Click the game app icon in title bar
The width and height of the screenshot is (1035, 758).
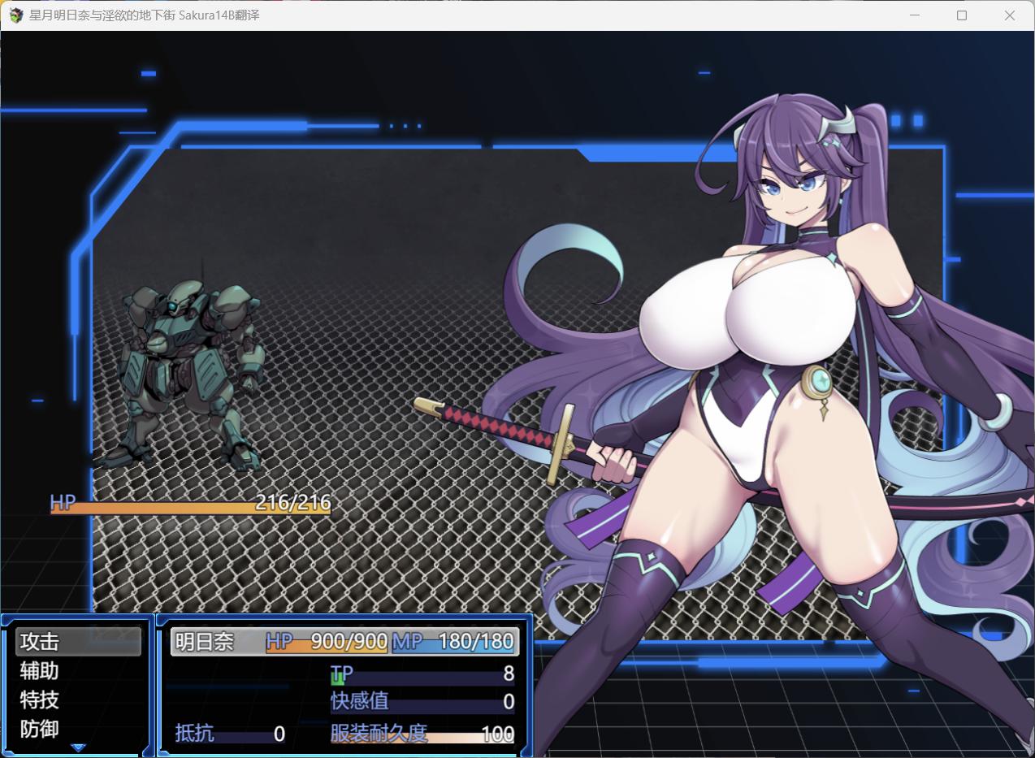pos(15,15)
